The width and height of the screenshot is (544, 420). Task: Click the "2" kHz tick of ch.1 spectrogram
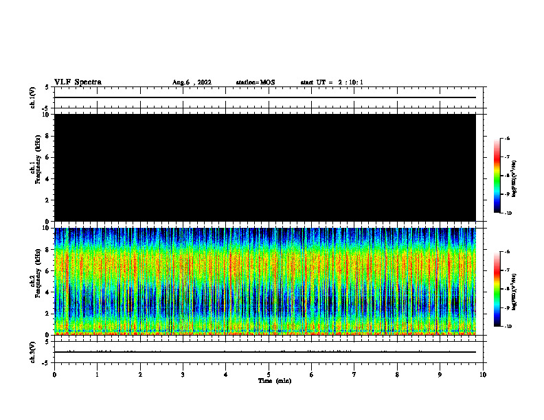point(47,200)
